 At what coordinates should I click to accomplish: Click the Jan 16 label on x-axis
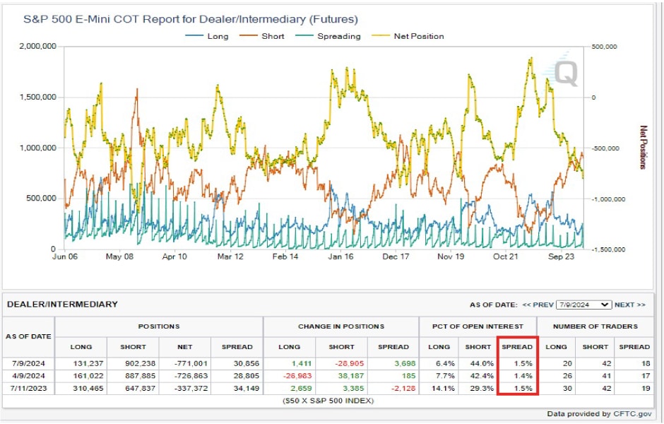point(340,257)
